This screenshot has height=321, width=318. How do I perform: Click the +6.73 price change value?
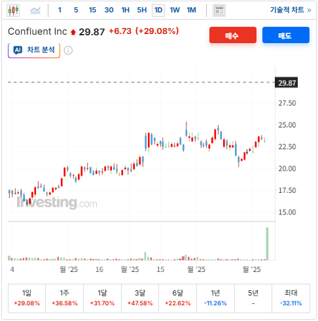coord(120,31)
